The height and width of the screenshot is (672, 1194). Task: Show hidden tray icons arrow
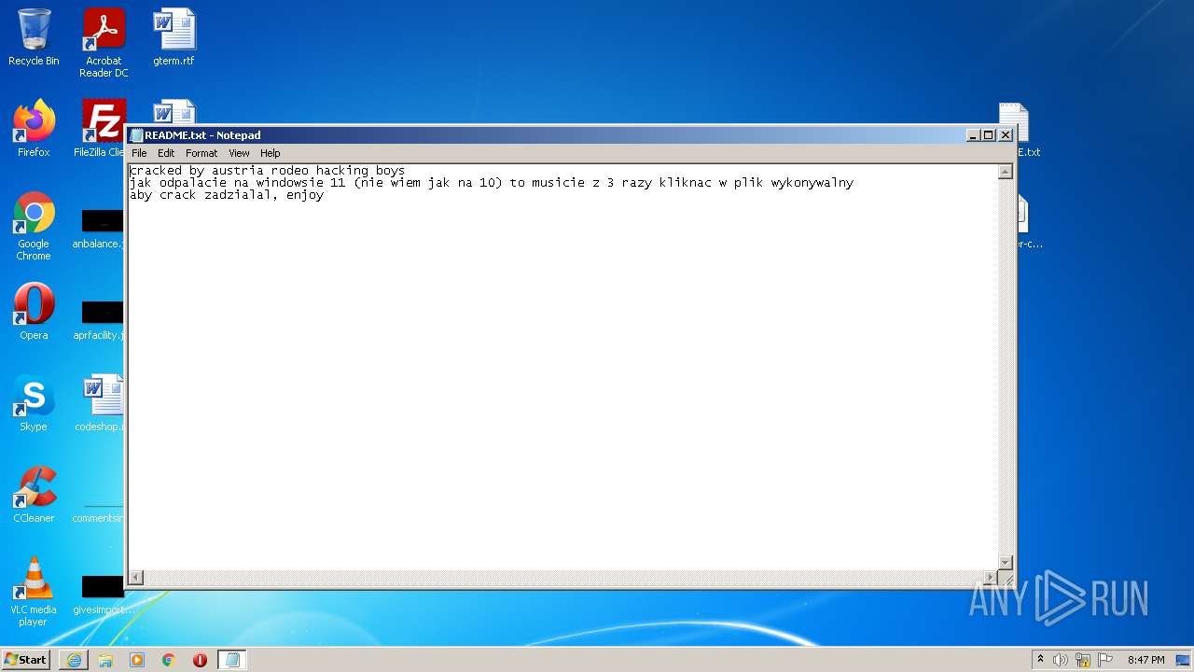[1040, 660]
